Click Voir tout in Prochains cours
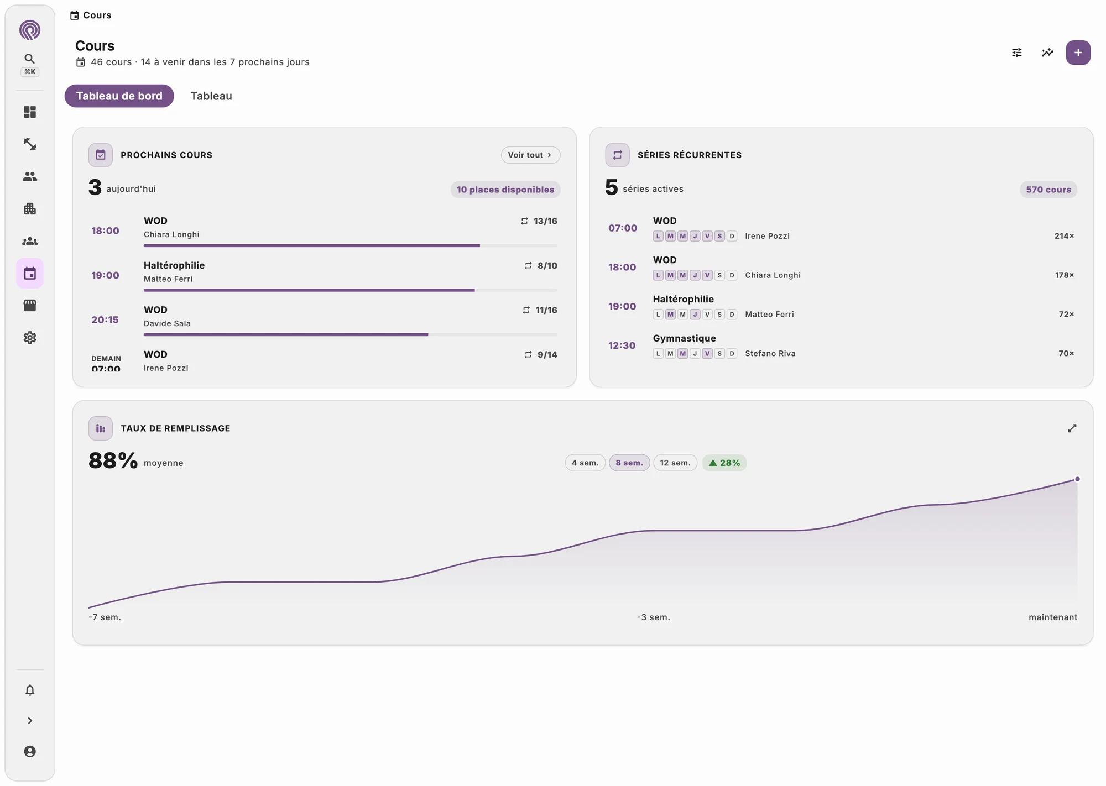The image size is (1106, 786). point(530,155)
